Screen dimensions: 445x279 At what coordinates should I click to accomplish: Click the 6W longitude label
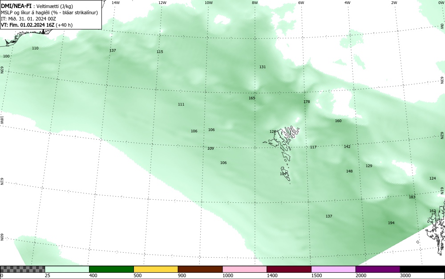tap(301, 3)
